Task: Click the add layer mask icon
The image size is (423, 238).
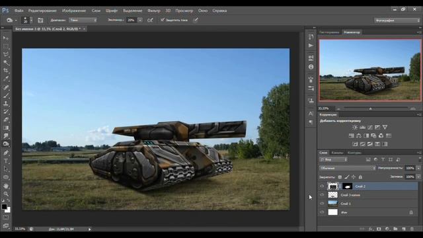Action: (x=379, y=229)
